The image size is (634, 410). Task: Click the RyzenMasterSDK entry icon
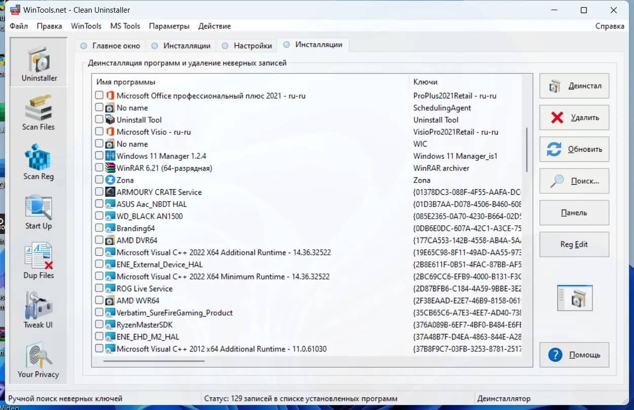tap(110, 325)
